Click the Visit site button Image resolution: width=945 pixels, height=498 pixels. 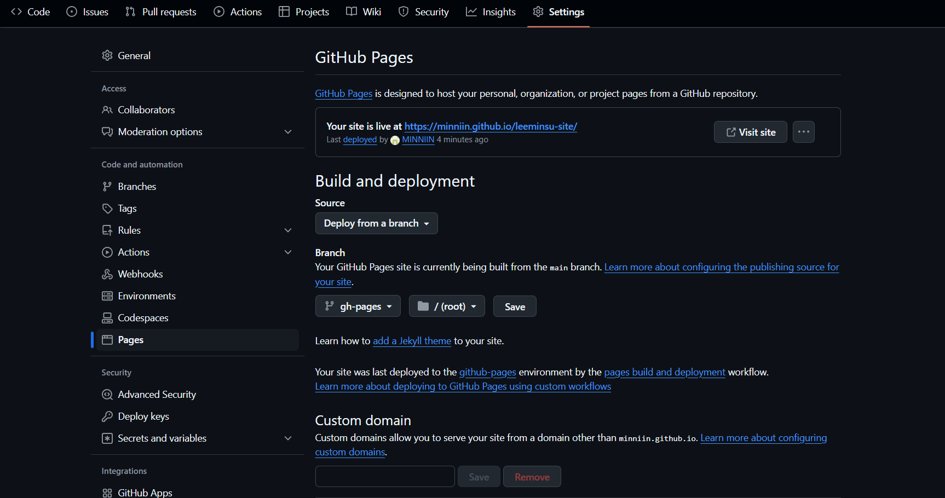pos(750,132)
